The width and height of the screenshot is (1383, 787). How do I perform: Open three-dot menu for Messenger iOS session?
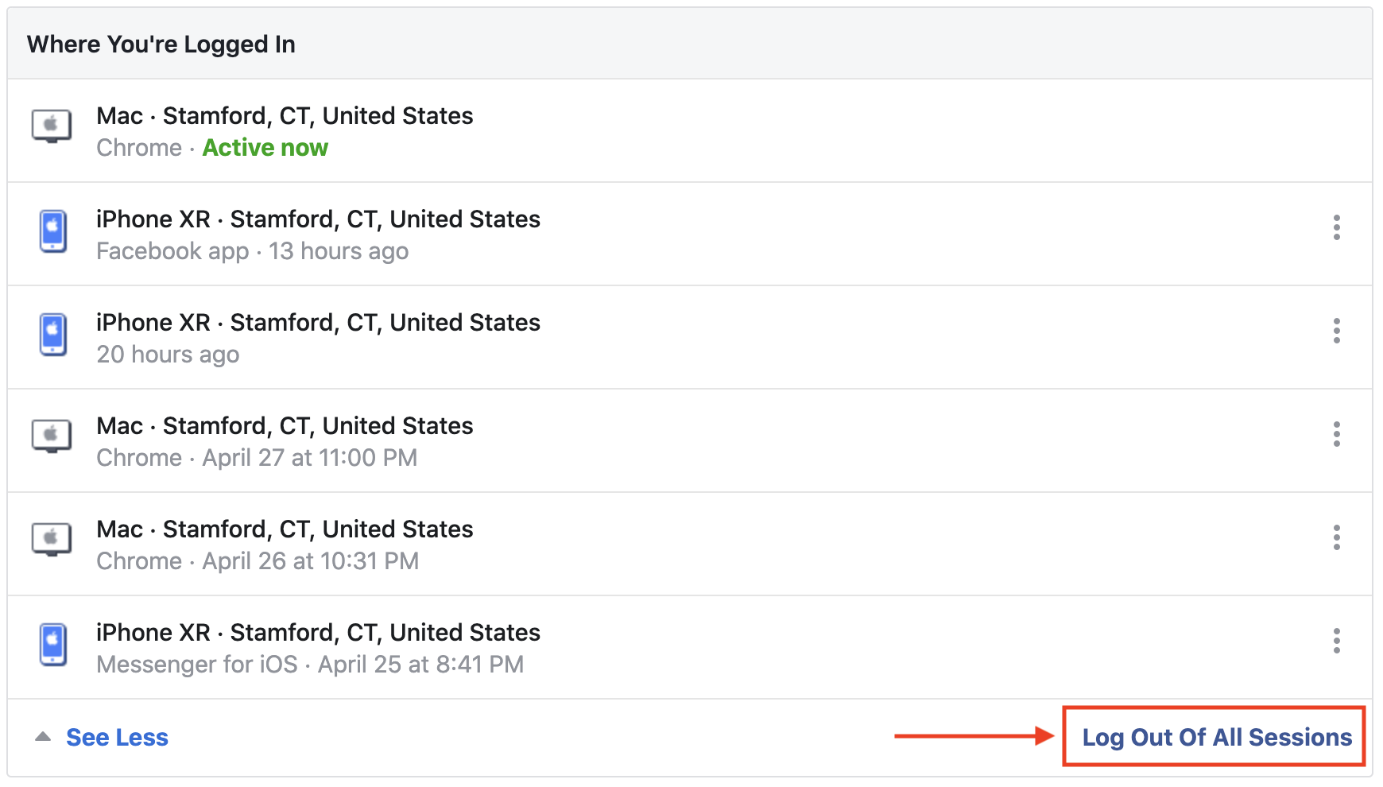1337,641
